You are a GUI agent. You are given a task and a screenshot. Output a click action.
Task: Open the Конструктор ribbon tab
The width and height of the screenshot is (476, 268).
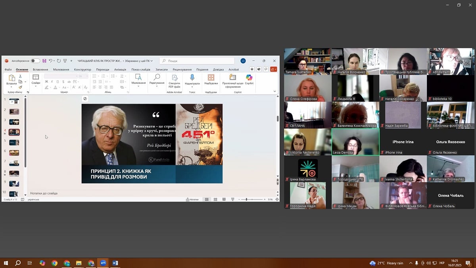83,69
